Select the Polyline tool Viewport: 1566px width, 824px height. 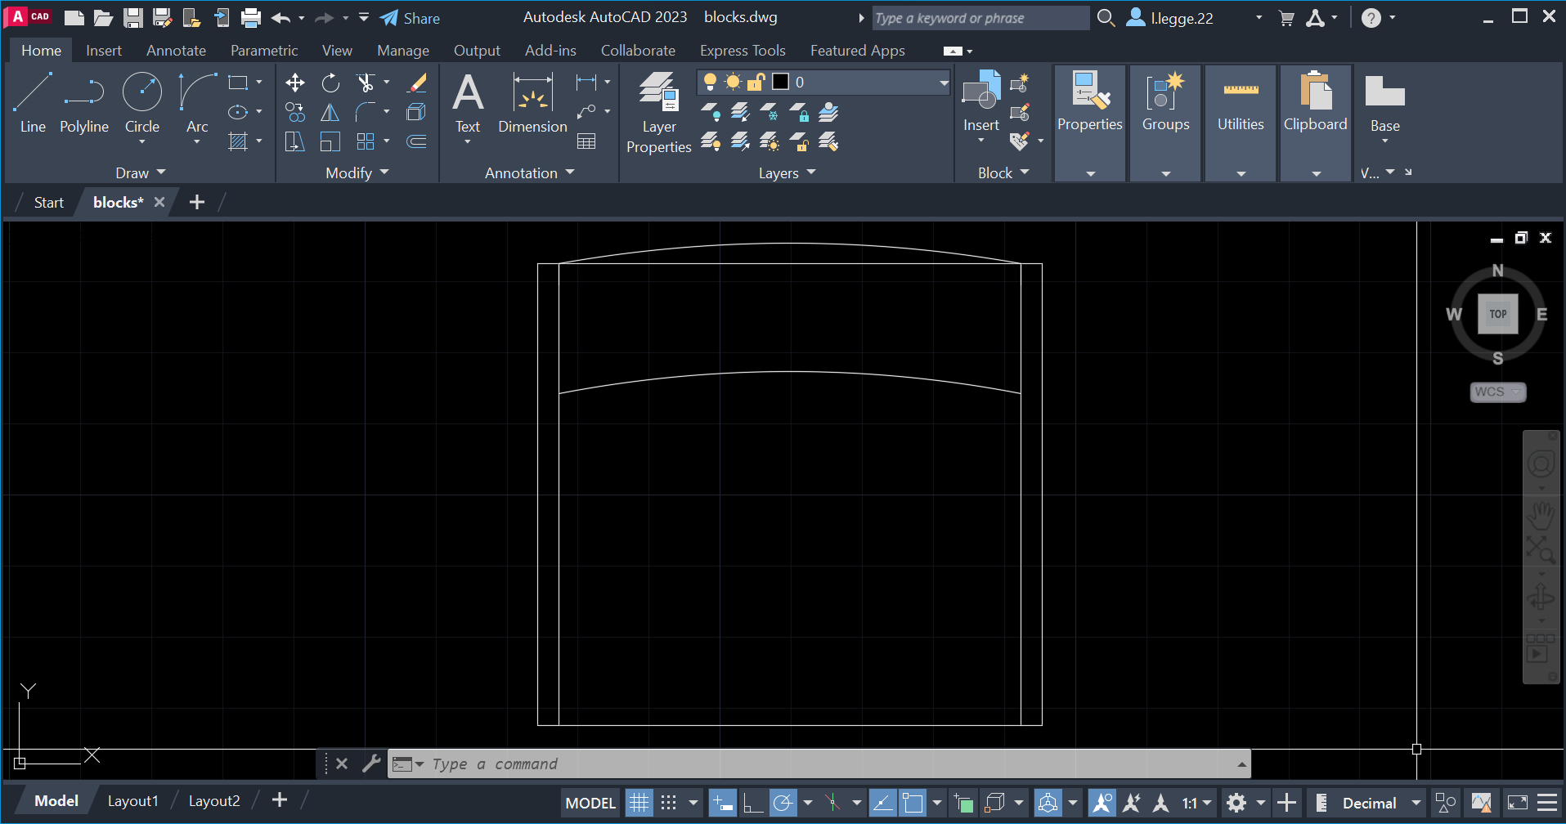coord(84,102)
